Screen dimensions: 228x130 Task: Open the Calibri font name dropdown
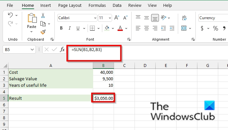[x=95, y=18]
